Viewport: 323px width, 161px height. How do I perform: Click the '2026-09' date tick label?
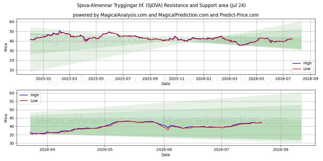[x=310, y=79]
